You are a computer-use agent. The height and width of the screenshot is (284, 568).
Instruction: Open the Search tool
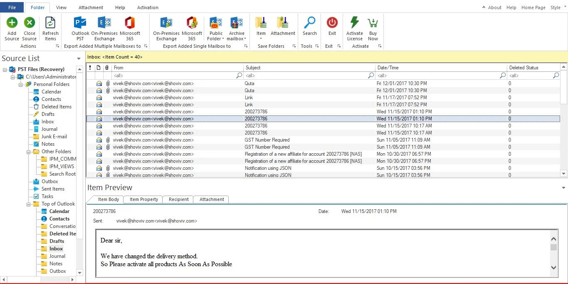(309, 26)
